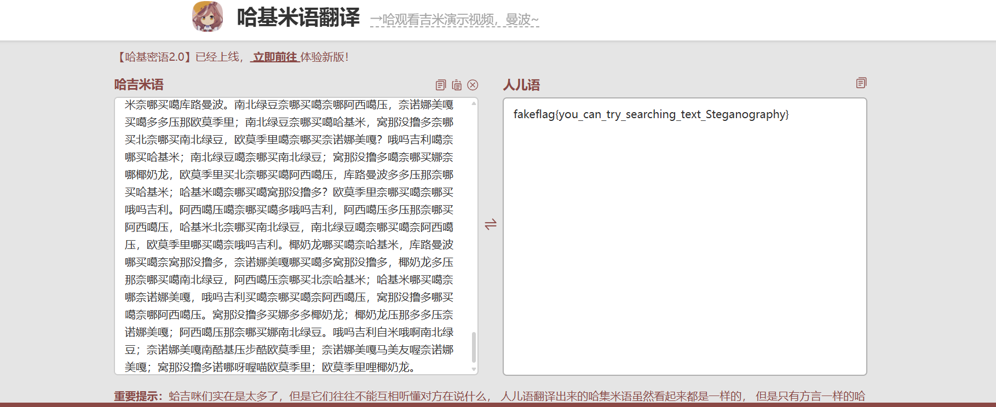Click the anime girl logo avatar

208,16
